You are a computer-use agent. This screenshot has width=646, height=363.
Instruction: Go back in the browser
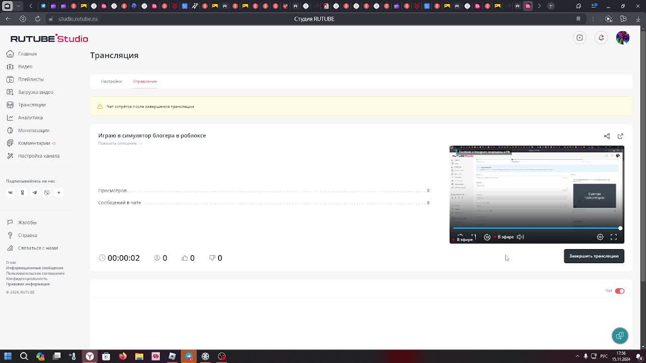point(8,19)
